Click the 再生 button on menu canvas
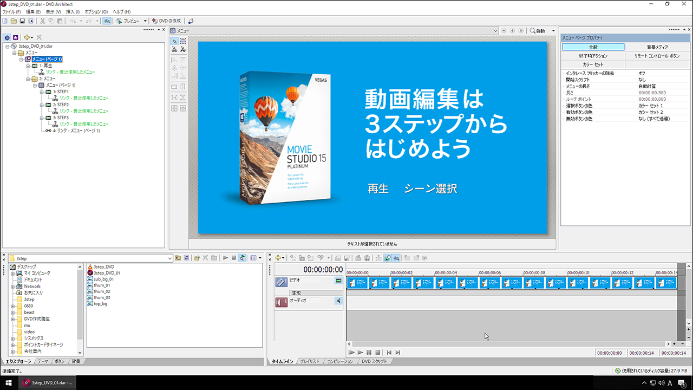Screen dimensions: 693x390 (x=378, y=189)
